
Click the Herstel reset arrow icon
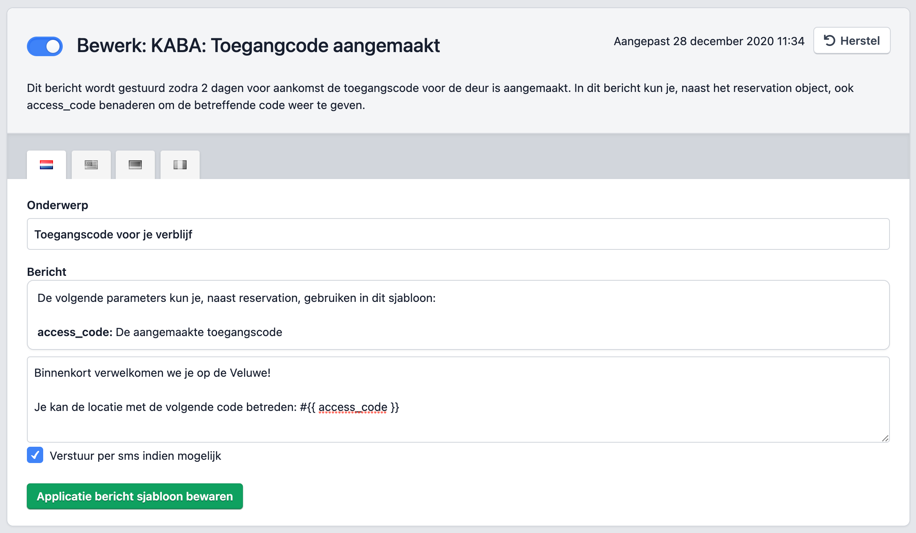(830, 41)
